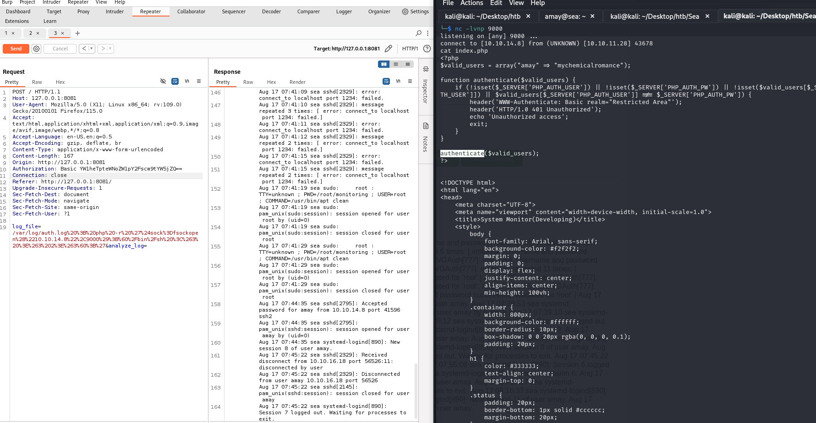Image resolution: width=816 pixels, height=423 pixels.
Task: Open Burp Settings
Action: click(416, 11)
